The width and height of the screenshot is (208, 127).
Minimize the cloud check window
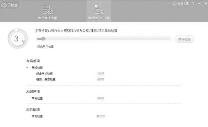(199, 3)
